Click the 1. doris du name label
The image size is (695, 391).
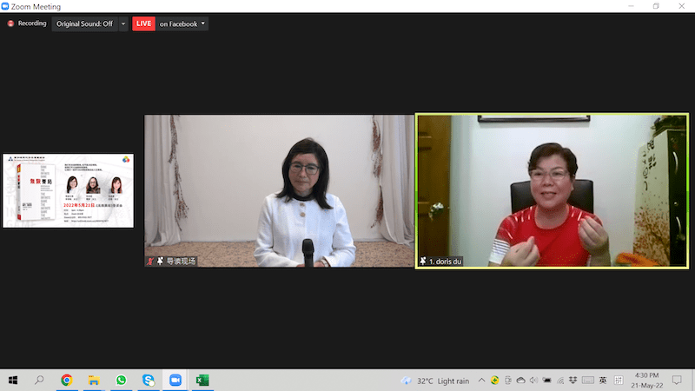coord(452,261)
